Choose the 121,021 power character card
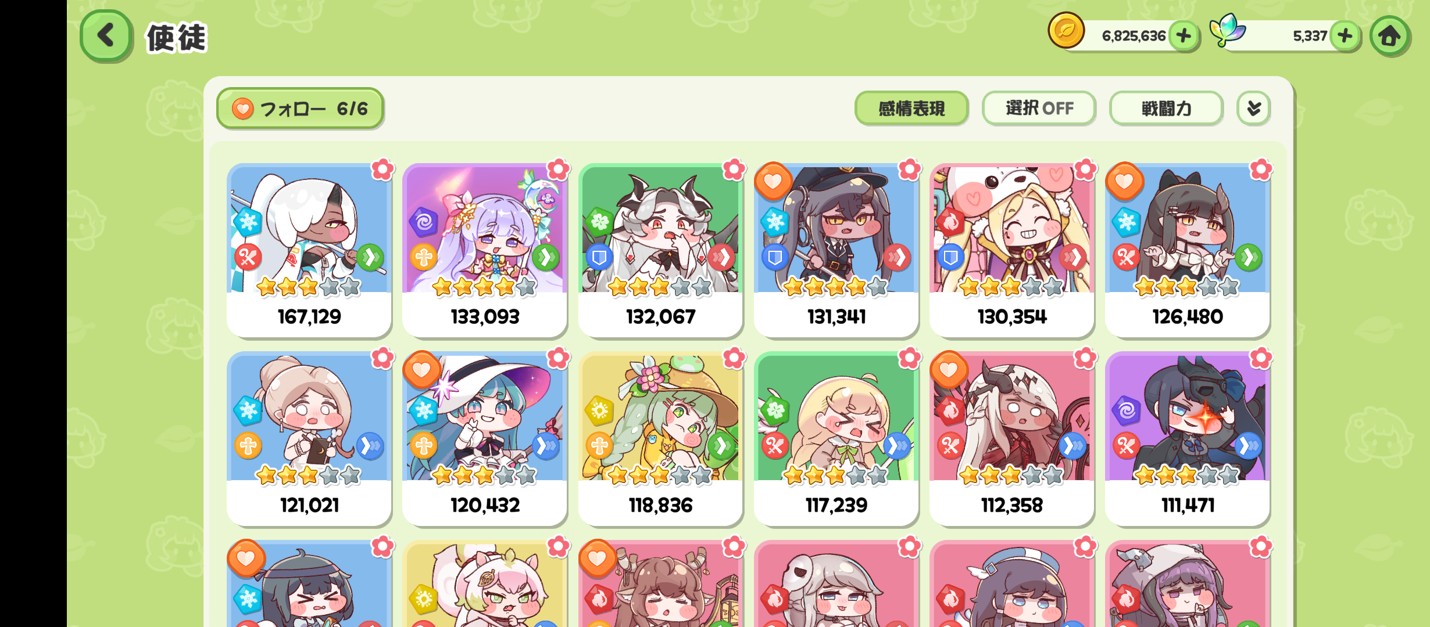 (309, 439)
